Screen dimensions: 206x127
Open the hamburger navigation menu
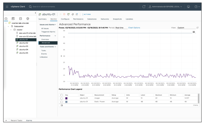[7, 7]
